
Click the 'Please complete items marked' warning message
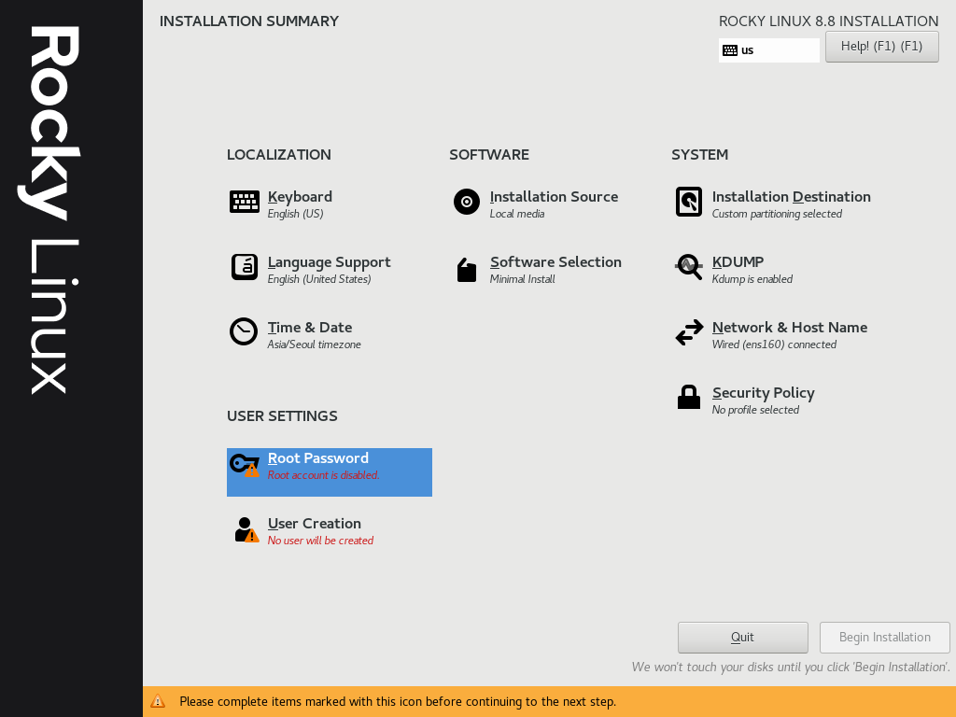[398, 702]
